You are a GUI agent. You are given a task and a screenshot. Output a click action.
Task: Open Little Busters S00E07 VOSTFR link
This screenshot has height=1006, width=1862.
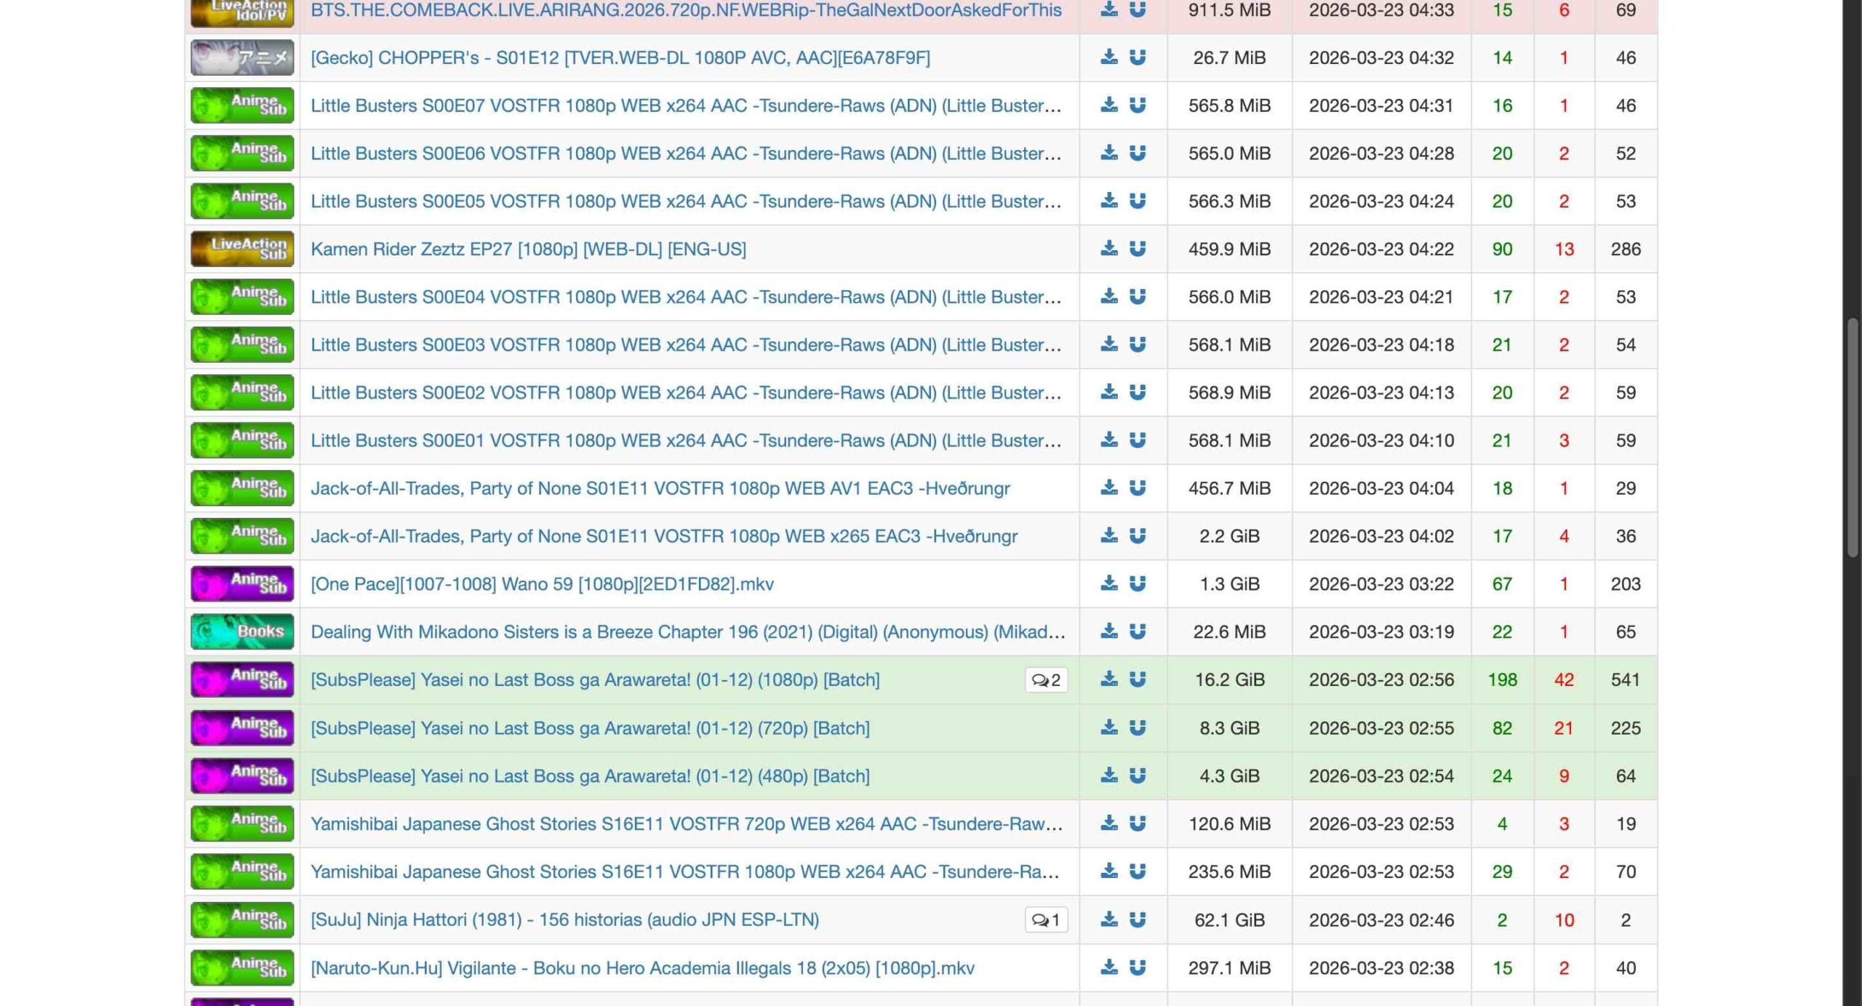tap(686, 105)
